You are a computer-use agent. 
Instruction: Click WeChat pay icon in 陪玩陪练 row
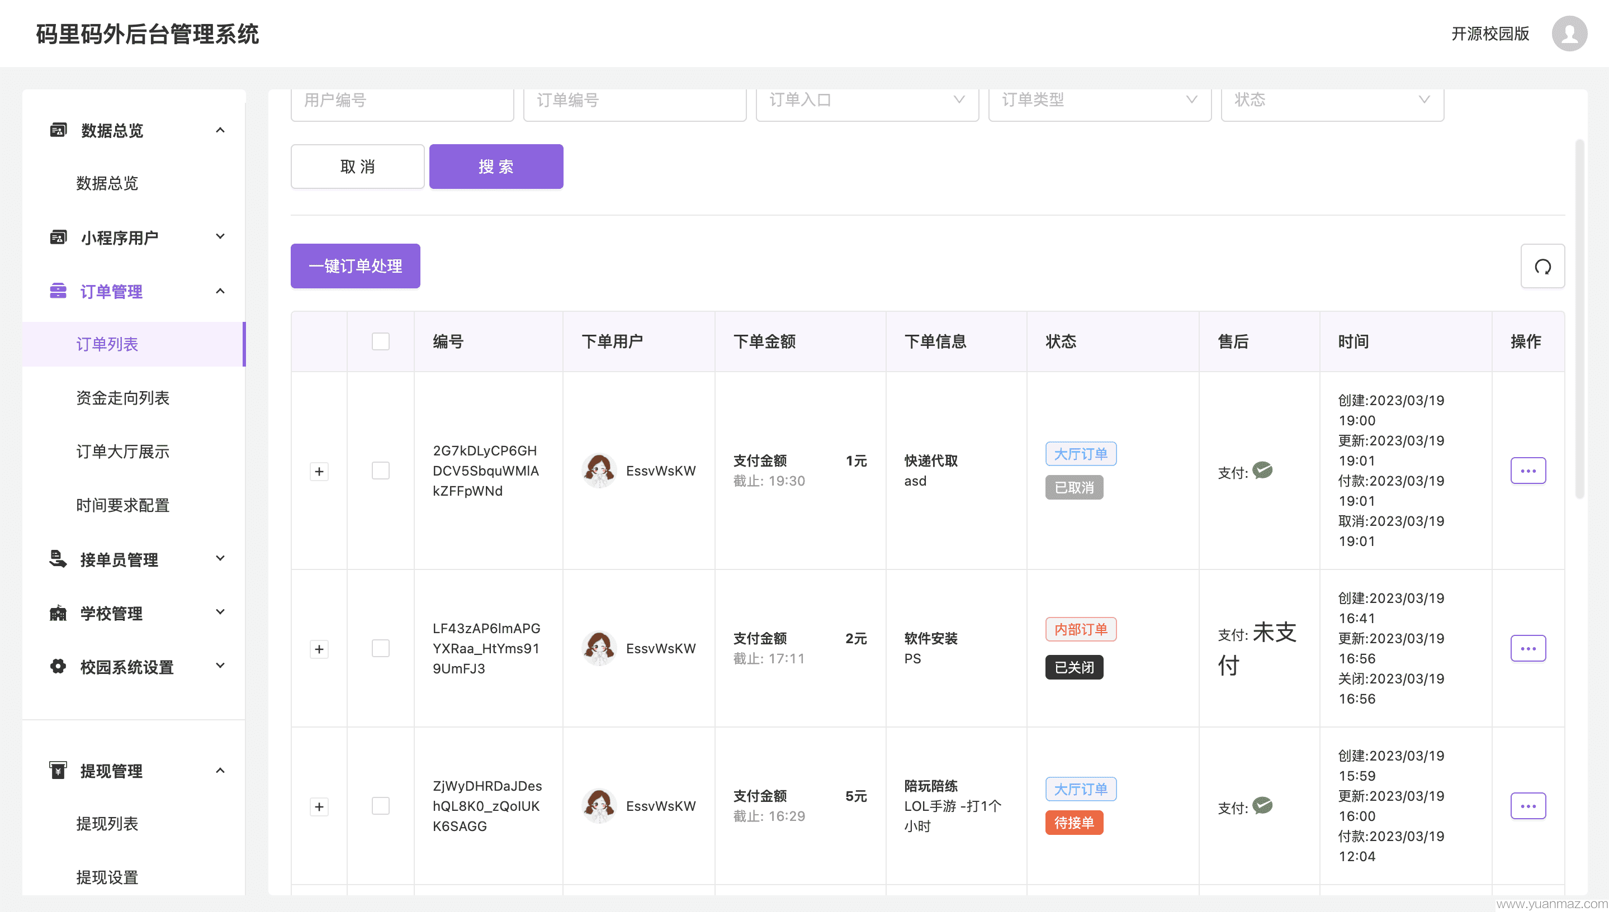pyautogui.click(x=1262, y=805)
